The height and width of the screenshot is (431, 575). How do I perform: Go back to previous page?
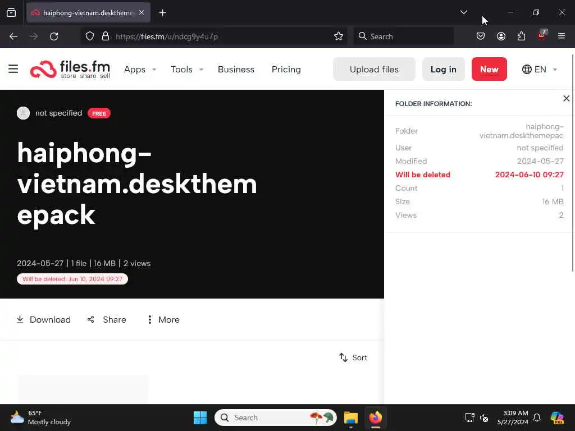[13, 36]
